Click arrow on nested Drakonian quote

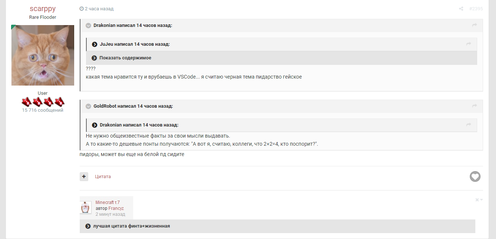(x=468, y=125)
